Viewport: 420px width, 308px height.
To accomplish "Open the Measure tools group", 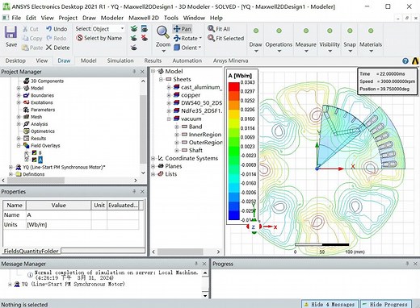I will coord(305,40).
